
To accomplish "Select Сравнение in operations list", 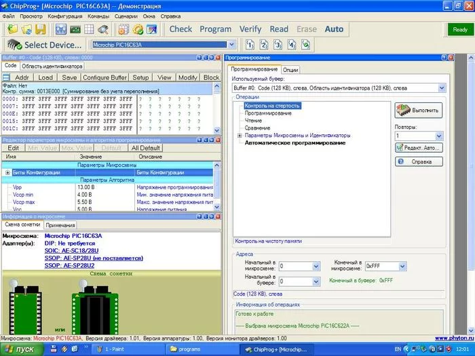I will coord(257,128).
